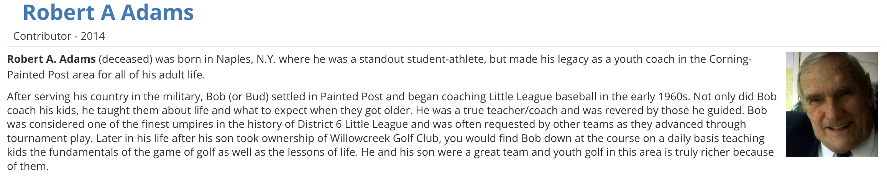
Task: Click the bold Robert A. Adams name
Action: pyautogui.click(x=51, y=59)
